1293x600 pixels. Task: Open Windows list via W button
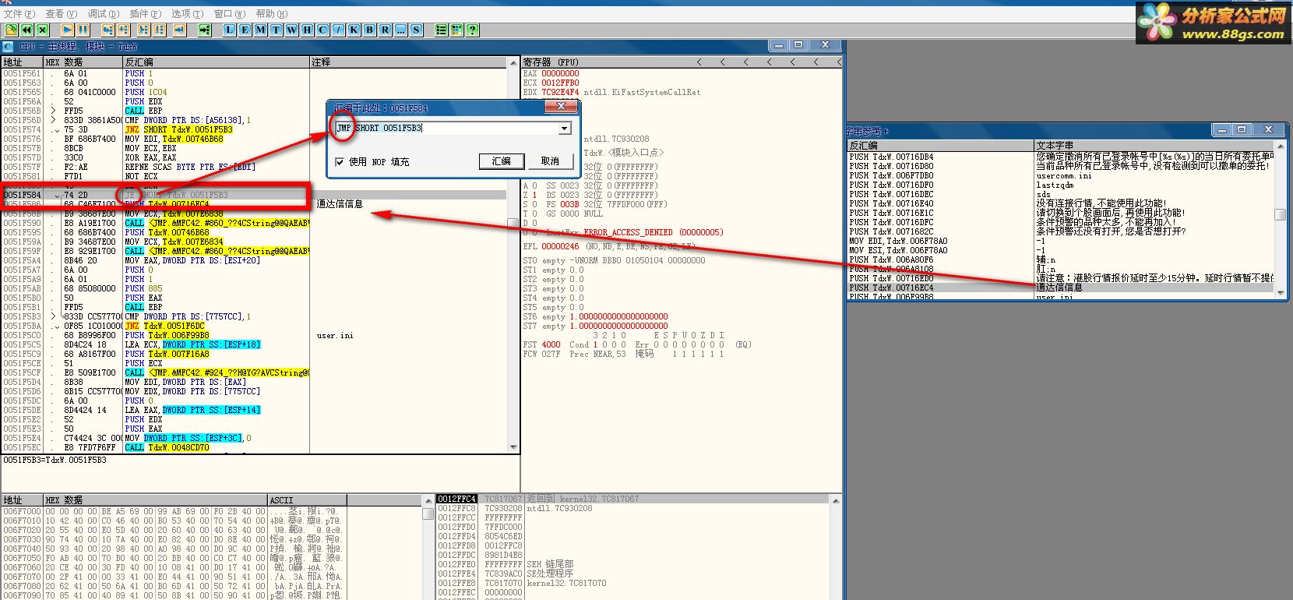(x=292, y=30)
